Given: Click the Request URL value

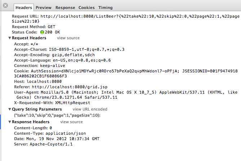Looking at the screenshot, I should (140, 16).
